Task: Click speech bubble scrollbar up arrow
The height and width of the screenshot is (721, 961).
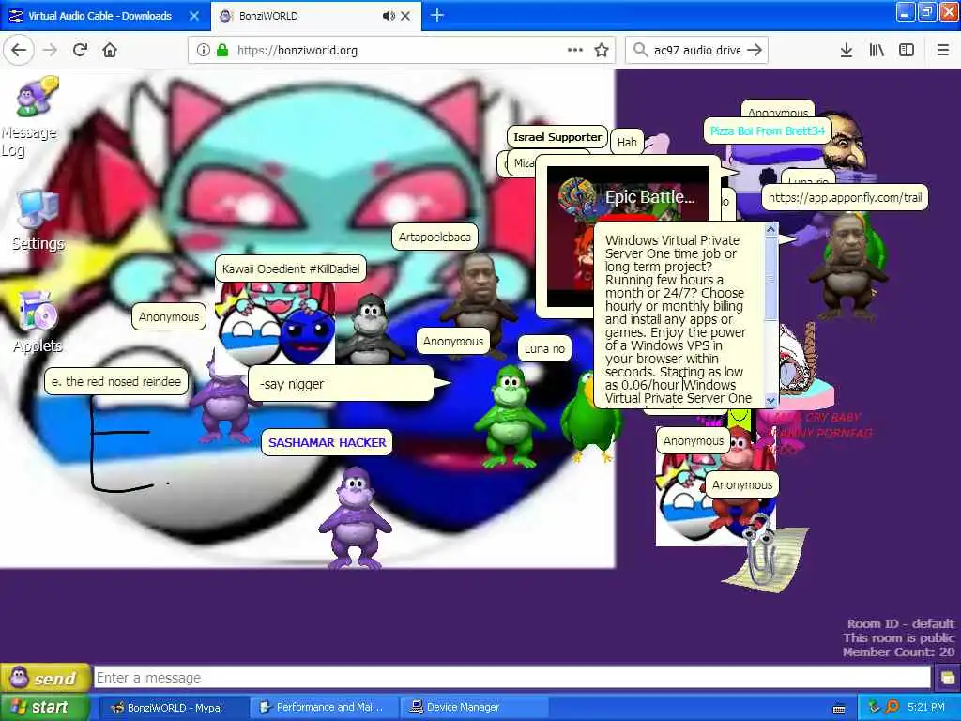Action: 771,229
